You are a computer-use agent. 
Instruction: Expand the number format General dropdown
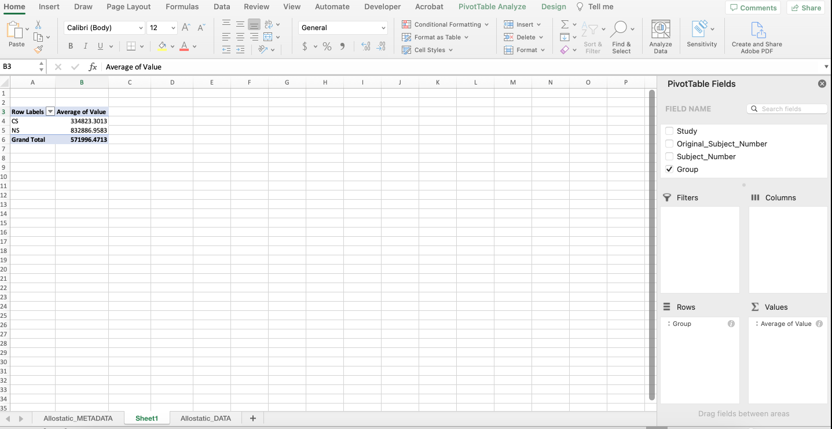click(x=383, y=28)
